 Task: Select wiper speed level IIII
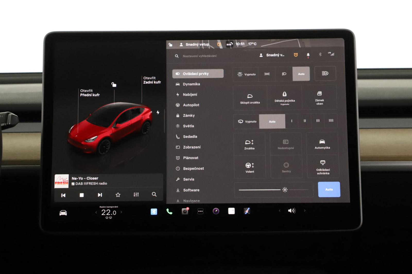click(x=331, y=120)
